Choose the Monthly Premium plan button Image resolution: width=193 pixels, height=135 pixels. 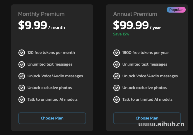(x=52, y=118)
